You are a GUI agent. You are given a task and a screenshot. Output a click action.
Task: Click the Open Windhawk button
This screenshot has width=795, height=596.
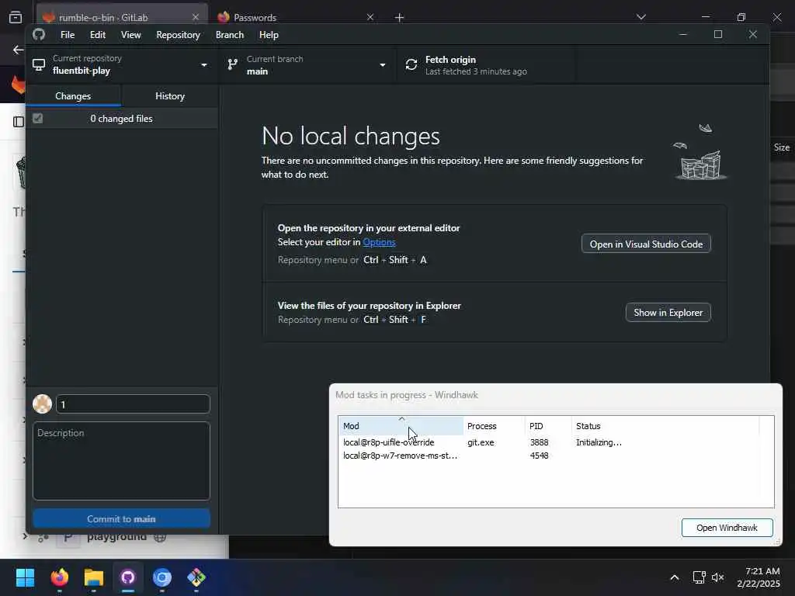pos(727,528)
